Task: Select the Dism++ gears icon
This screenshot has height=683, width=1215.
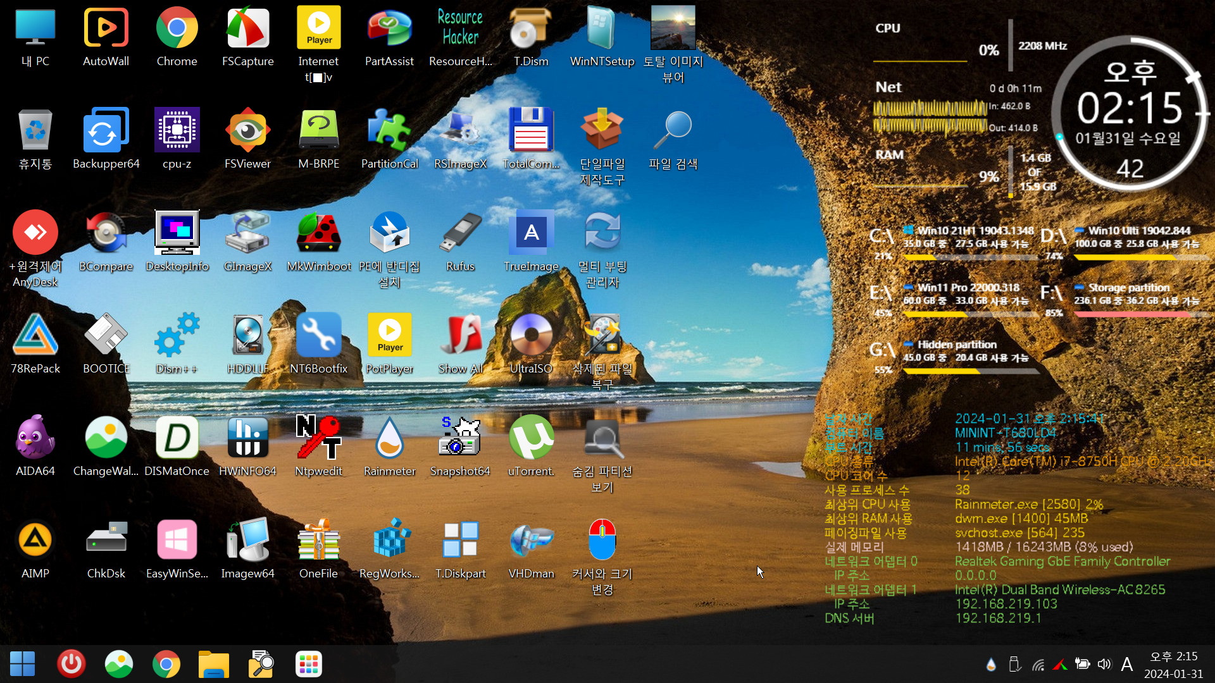Action: 177,344
